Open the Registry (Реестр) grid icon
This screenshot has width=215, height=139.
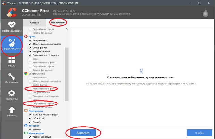click(x=12, y=60)
